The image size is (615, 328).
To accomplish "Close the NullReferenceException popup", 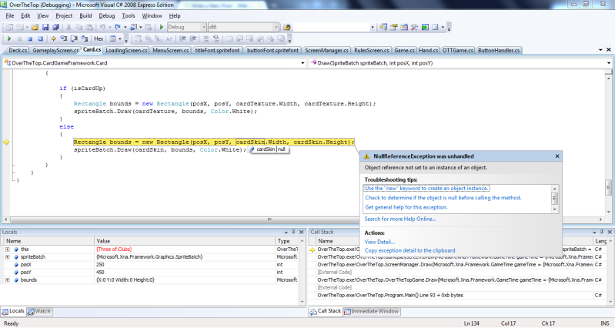I will pos(557,156).
